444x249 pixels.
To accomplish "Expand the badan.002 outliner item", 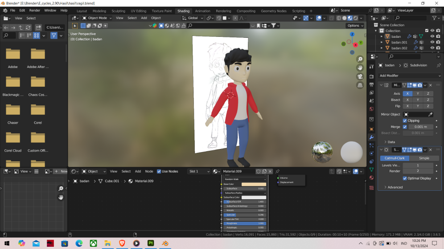I will [x=382, y=48].
